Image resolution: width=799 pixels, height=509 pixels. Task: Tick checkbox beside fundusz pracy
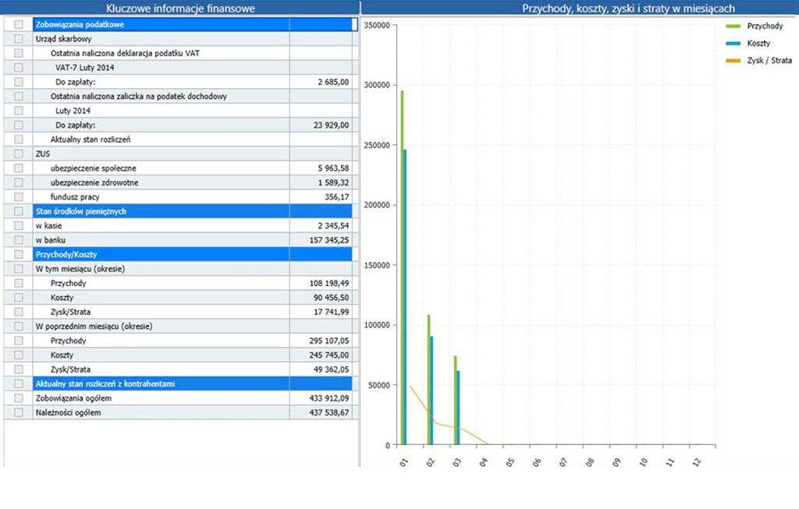[19, 197]
